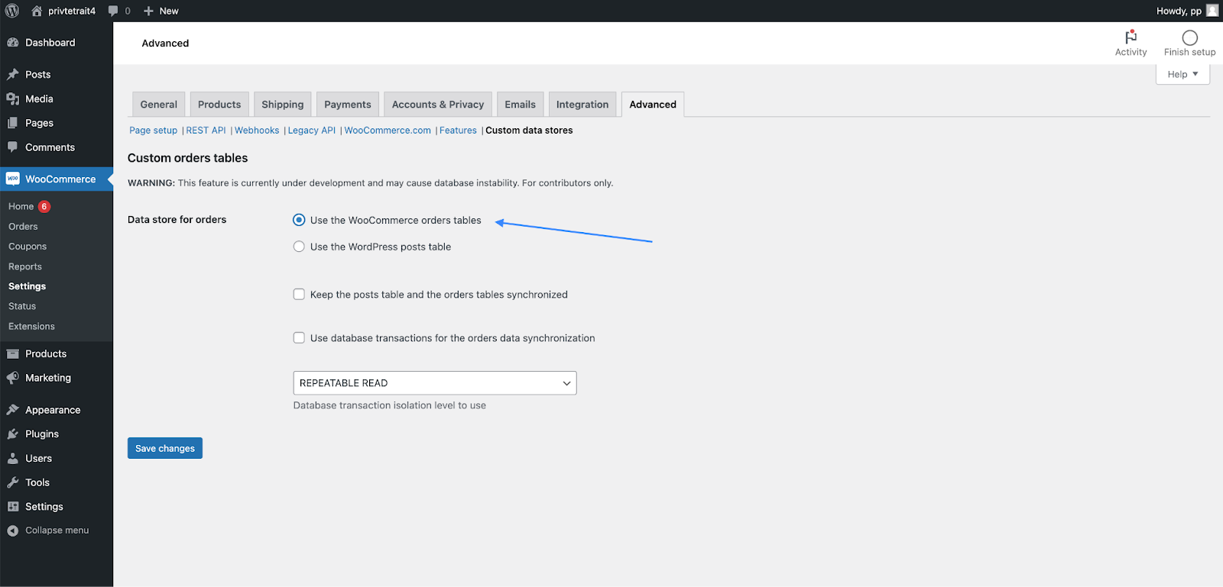This screenshot has width=1223, height=587.
Task: Click the plus New icon
Action: (149, 11)
